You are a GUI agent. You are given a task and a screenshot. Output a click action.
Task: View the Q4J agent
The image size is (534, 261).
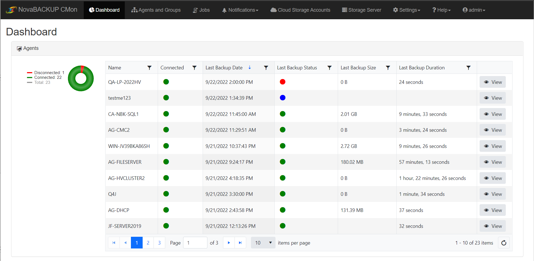pyautogui.click(x=493, y=194)
